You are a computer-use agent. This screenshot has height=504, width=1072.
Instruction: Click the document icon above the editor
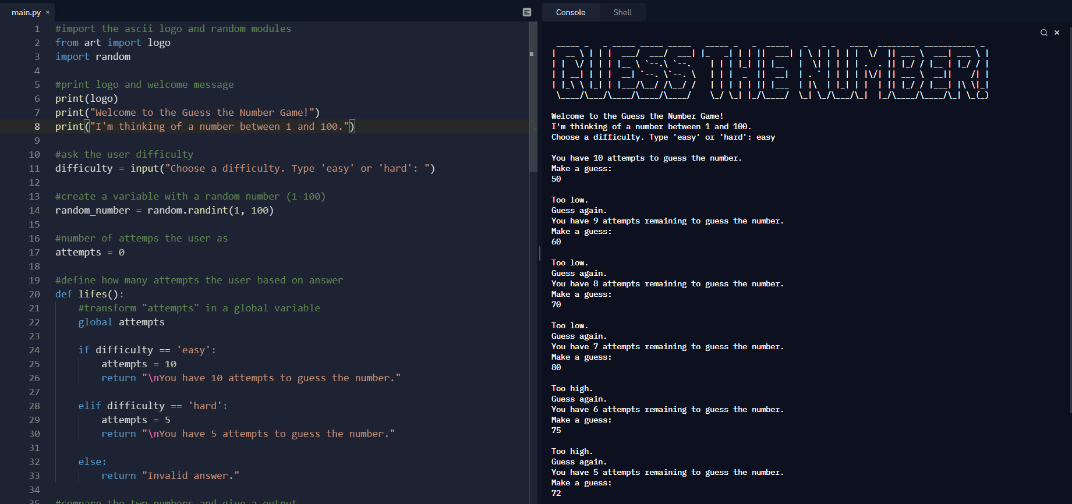coord(527,12)
